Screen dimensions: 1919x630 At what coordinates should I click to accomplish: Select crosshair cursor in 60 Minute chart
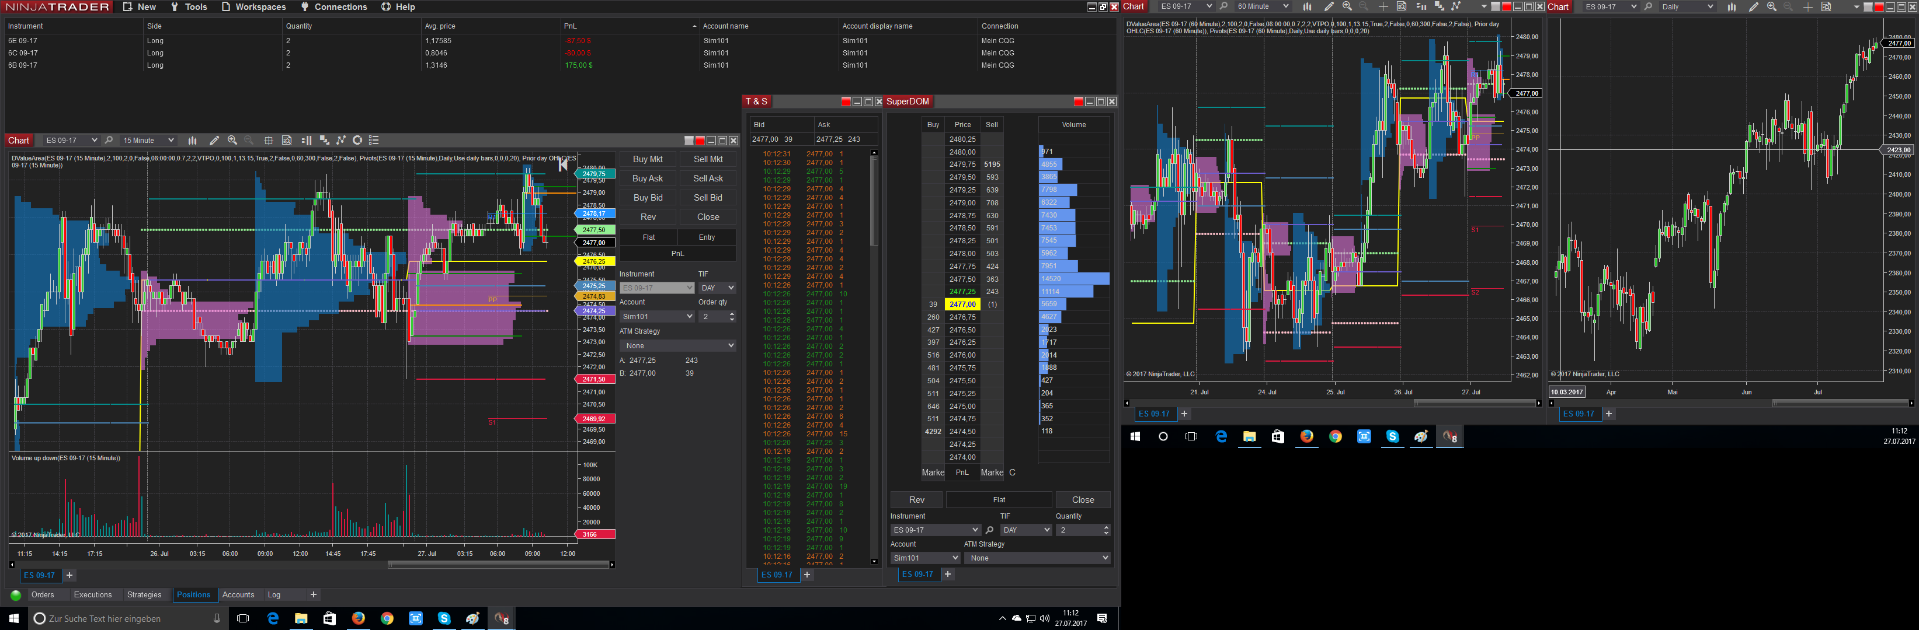(x=1383, y=6)
